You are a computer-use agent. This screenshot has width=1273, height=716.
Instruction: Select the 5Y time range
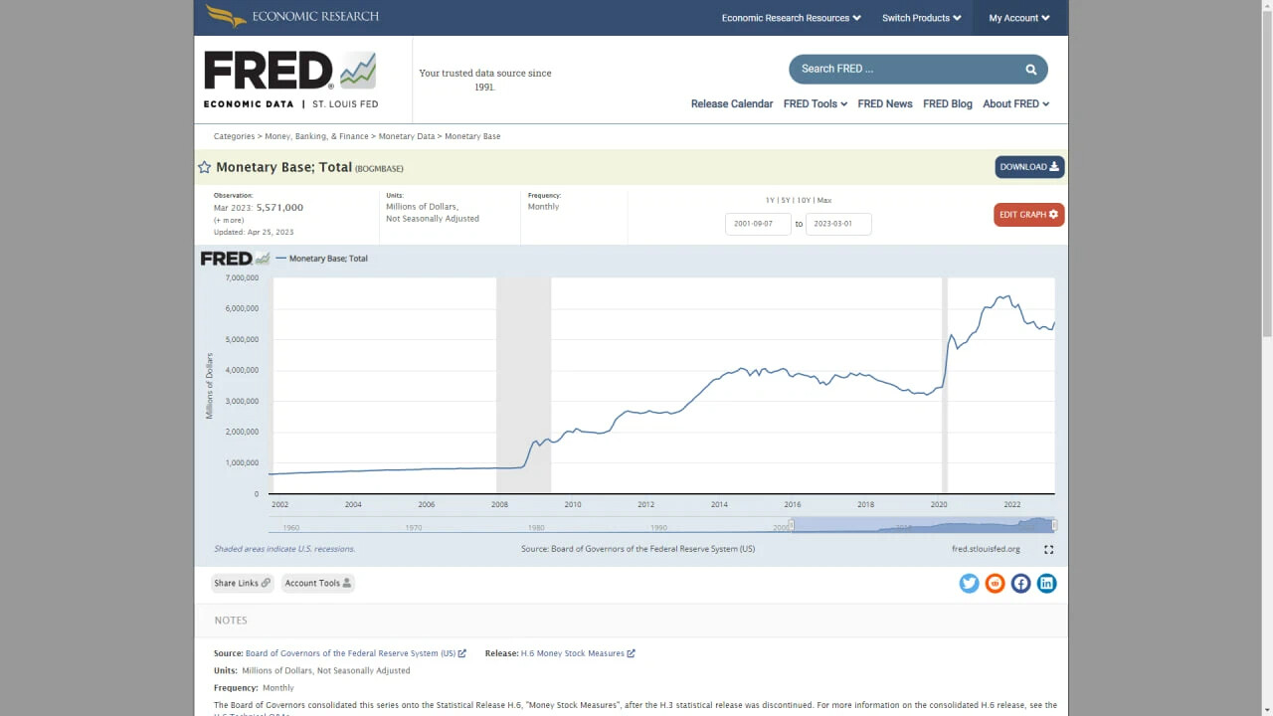(785, 200)
